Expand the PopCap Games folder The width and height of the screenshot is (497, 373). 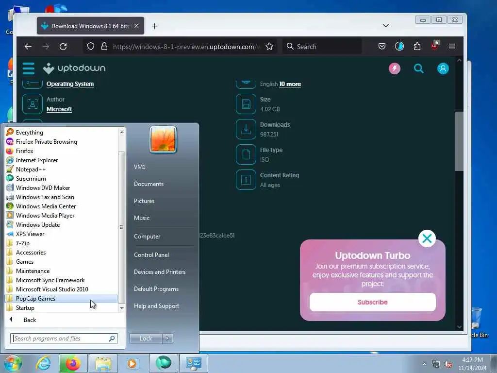(x=61, y=299)
